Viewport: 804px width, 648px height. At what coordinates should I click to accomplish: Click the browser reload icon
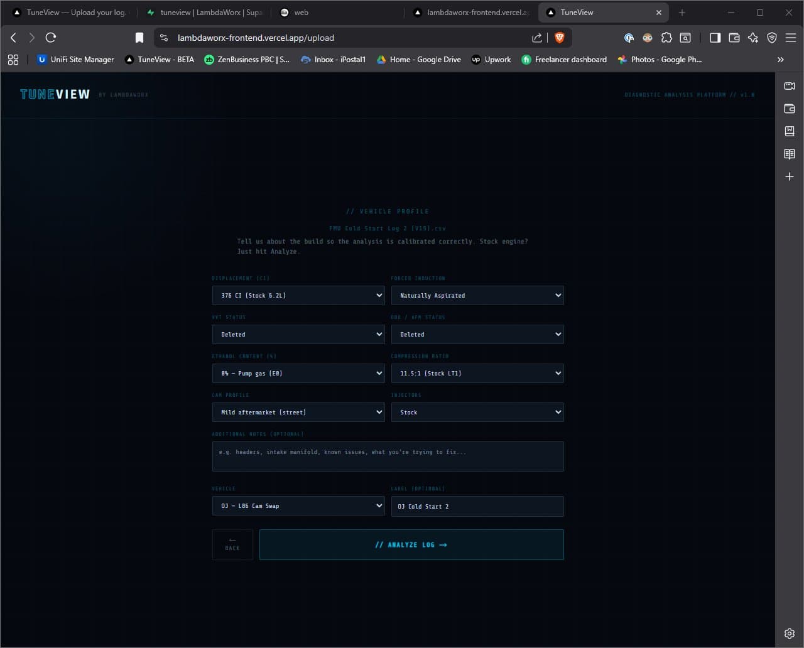click(51, 38)
